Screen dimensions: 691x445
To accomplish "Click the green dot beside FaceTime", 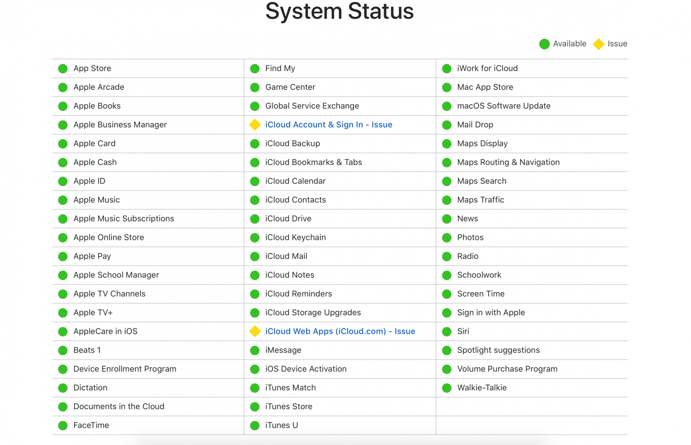I will pos(63,425).
